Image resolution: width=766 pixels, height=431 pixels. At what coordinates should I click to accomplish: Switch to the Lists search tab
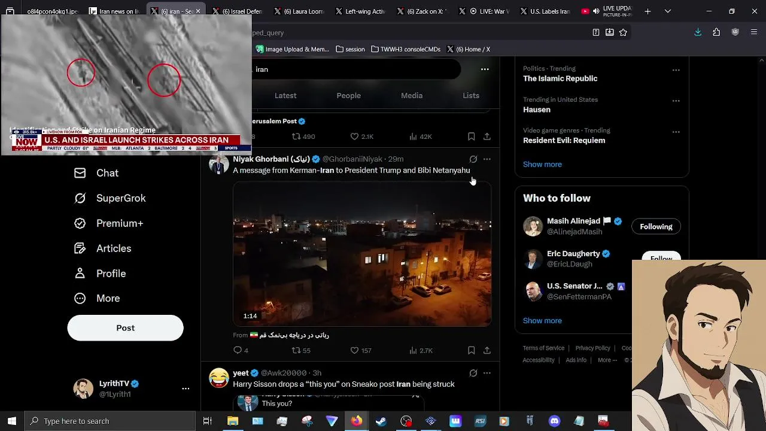point(471,96)
